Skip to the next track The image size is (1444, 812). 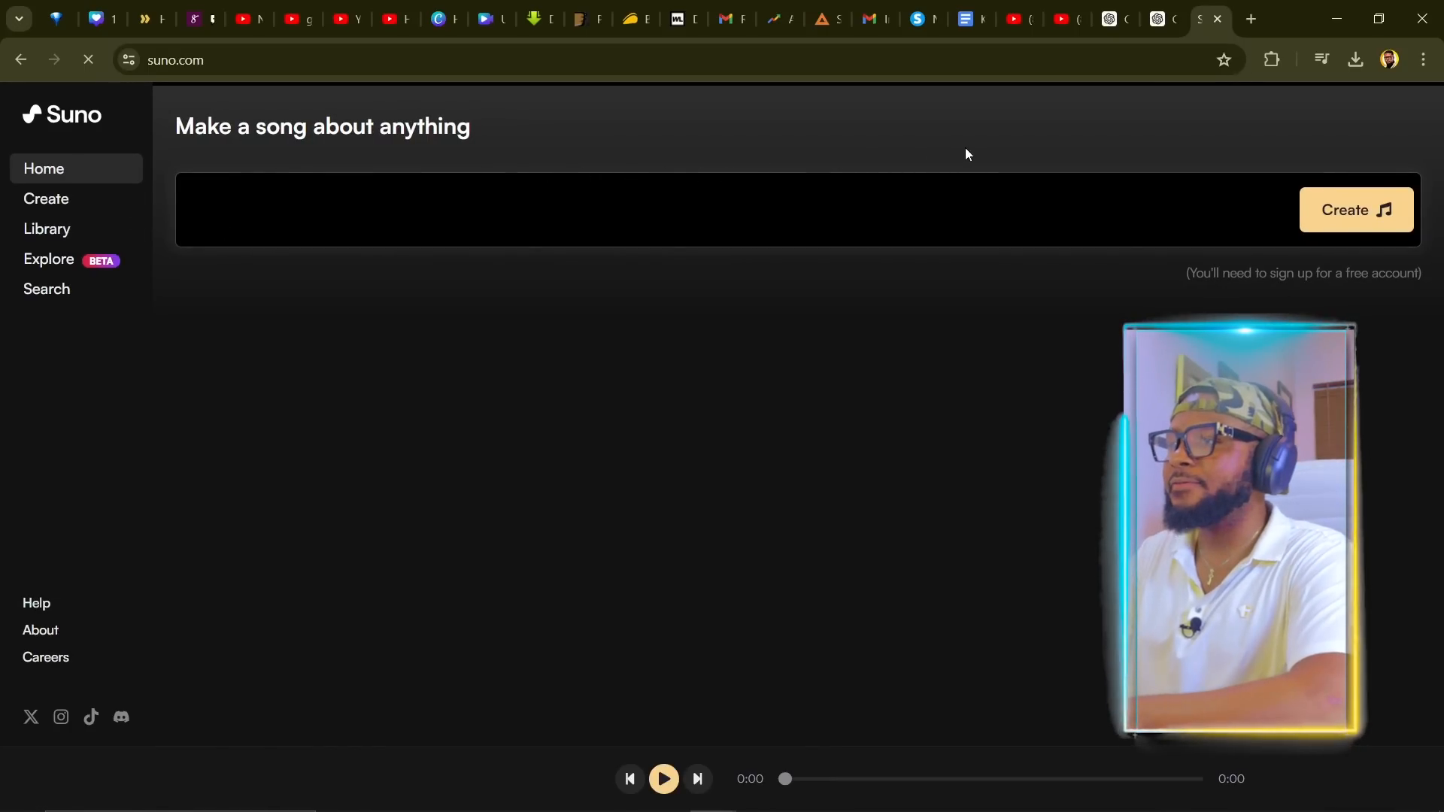(x=698, y=779)
